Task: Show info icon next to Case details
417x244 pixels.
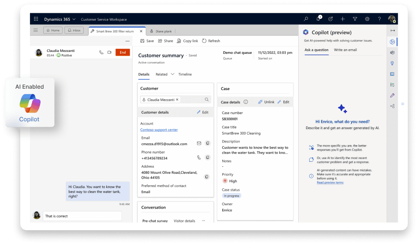Action: click(x=246, y=102)
